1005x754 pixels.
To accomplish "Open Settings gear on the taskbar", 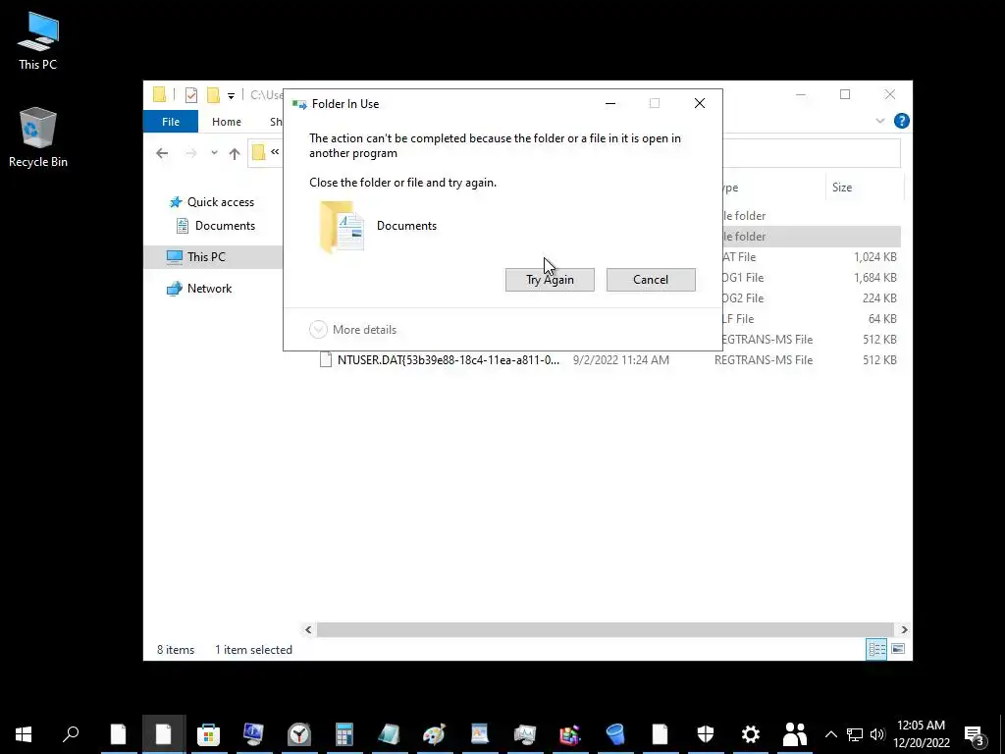I will 750,734.
